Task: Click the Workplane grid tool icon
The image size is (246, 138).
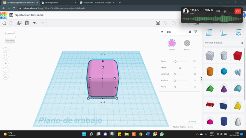Action: pos(209,33)
